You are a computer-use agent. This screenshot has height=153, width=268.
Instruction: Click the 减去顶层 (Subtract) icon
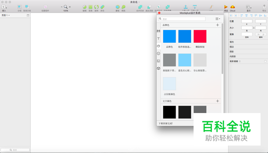(x=149, y=7)
